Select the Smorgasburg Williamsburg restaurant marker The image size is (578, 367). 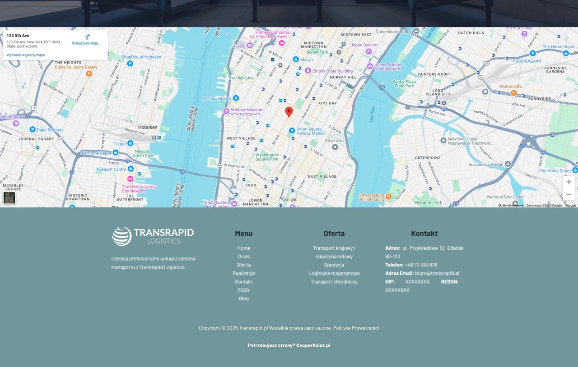point(388,197)
